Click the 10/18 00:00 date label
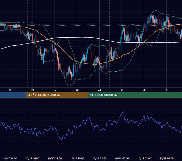 122,158
